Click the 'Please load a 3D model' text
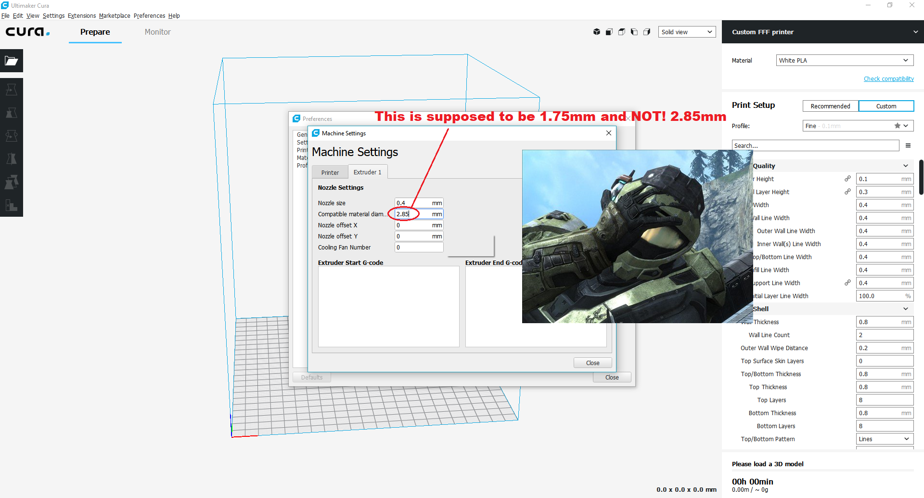Screen dimensions: 924x498 (x=768, y=464)
